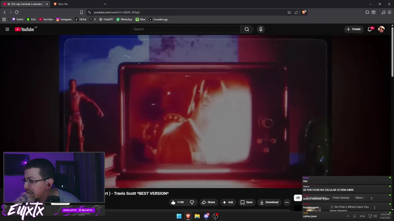Like the video with 119K thumbs up
394x221 pixels.
click(x=177, y=202)
